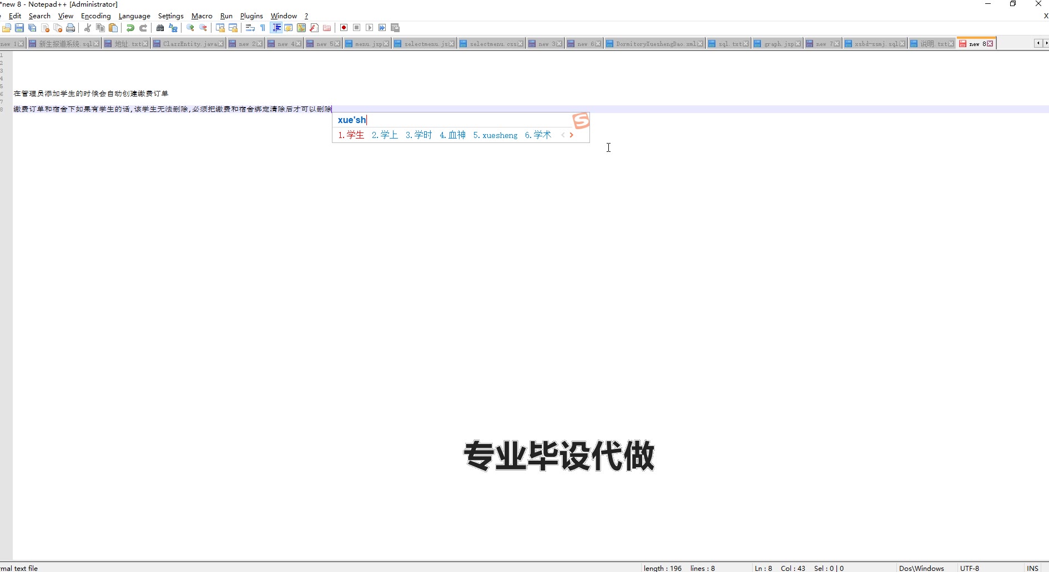Start macro recording with red dot icon
Viewport: 1049px width, 572px height.
point(344,28)
